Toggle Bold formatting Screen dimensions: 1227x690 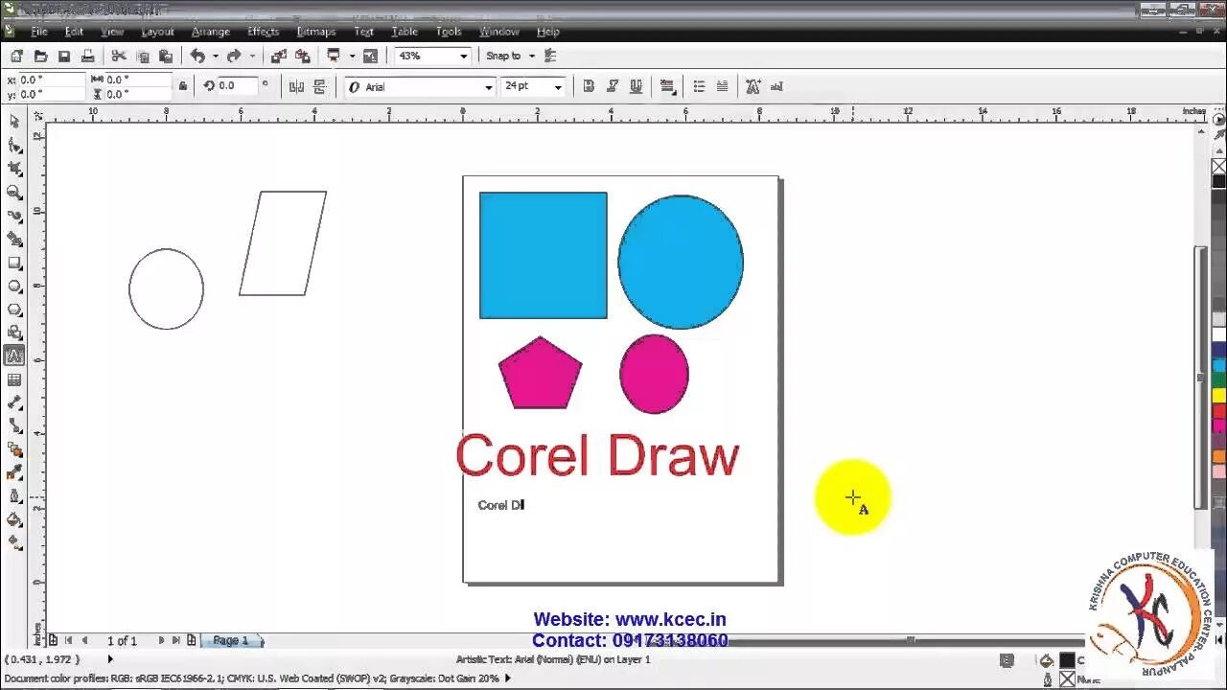pyautogui.click(x=589, y=86)
